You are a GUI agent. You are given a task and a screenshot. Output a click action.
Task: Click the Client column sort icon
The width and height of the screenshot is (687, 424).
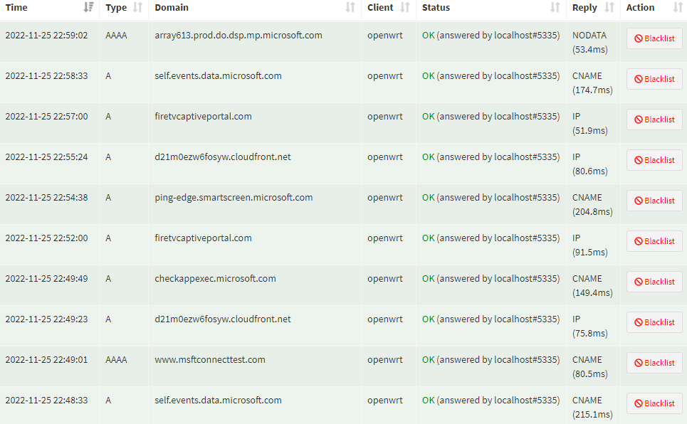coord(405,7)
